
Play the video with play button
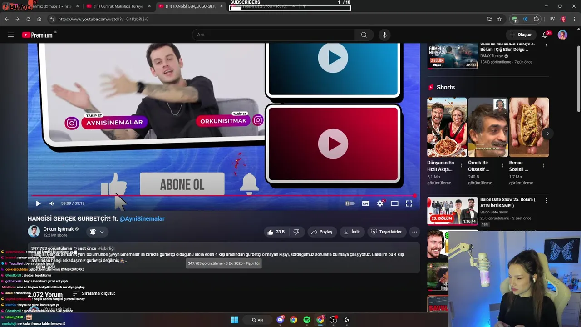click(x=38, y=203)
